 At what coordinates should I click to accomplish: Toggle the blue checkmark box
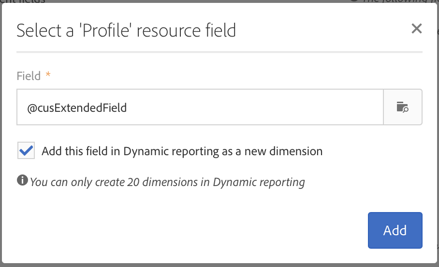[26, 151]
